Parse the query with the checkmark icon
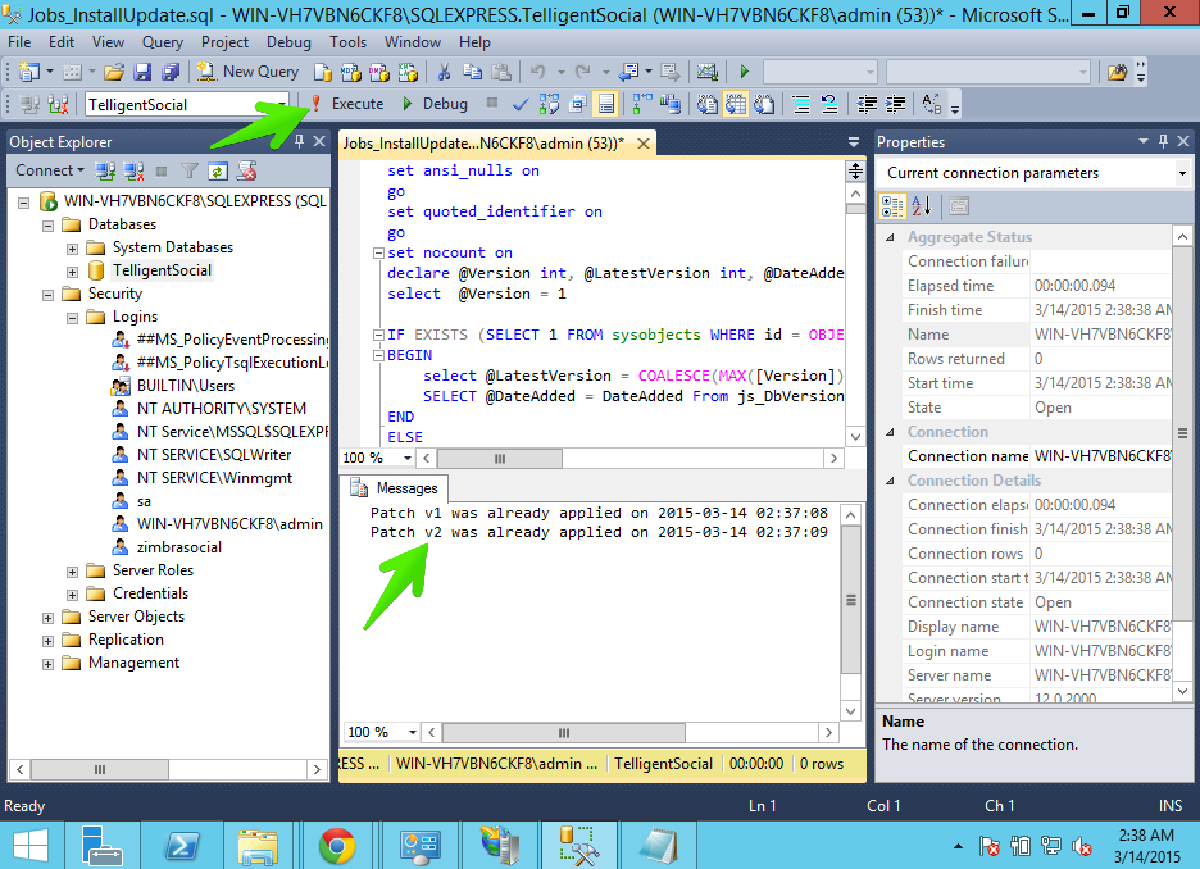The width and height of the screenshot is (1200, 869). coord(521,104)
